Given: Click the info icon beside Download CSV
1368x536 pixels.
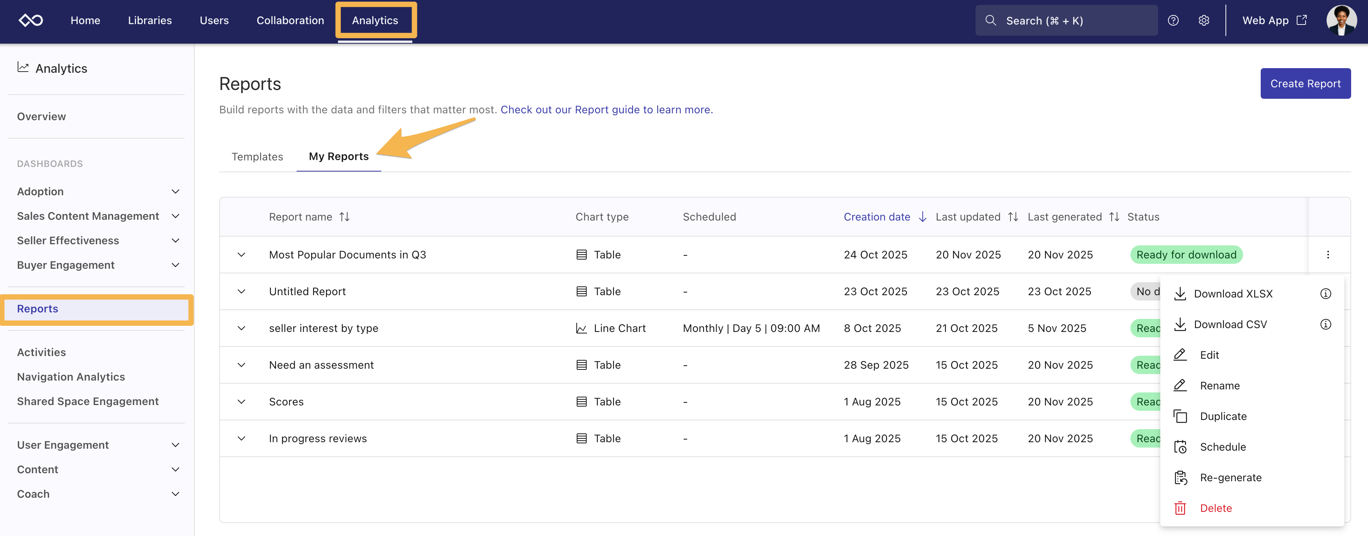Looking at the screenshot, I should (1325, 324).
